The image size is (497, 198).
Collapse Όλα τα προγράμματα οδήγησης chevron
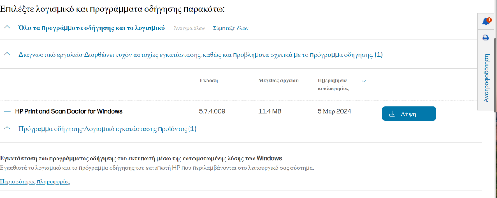(x=7, y=27)
